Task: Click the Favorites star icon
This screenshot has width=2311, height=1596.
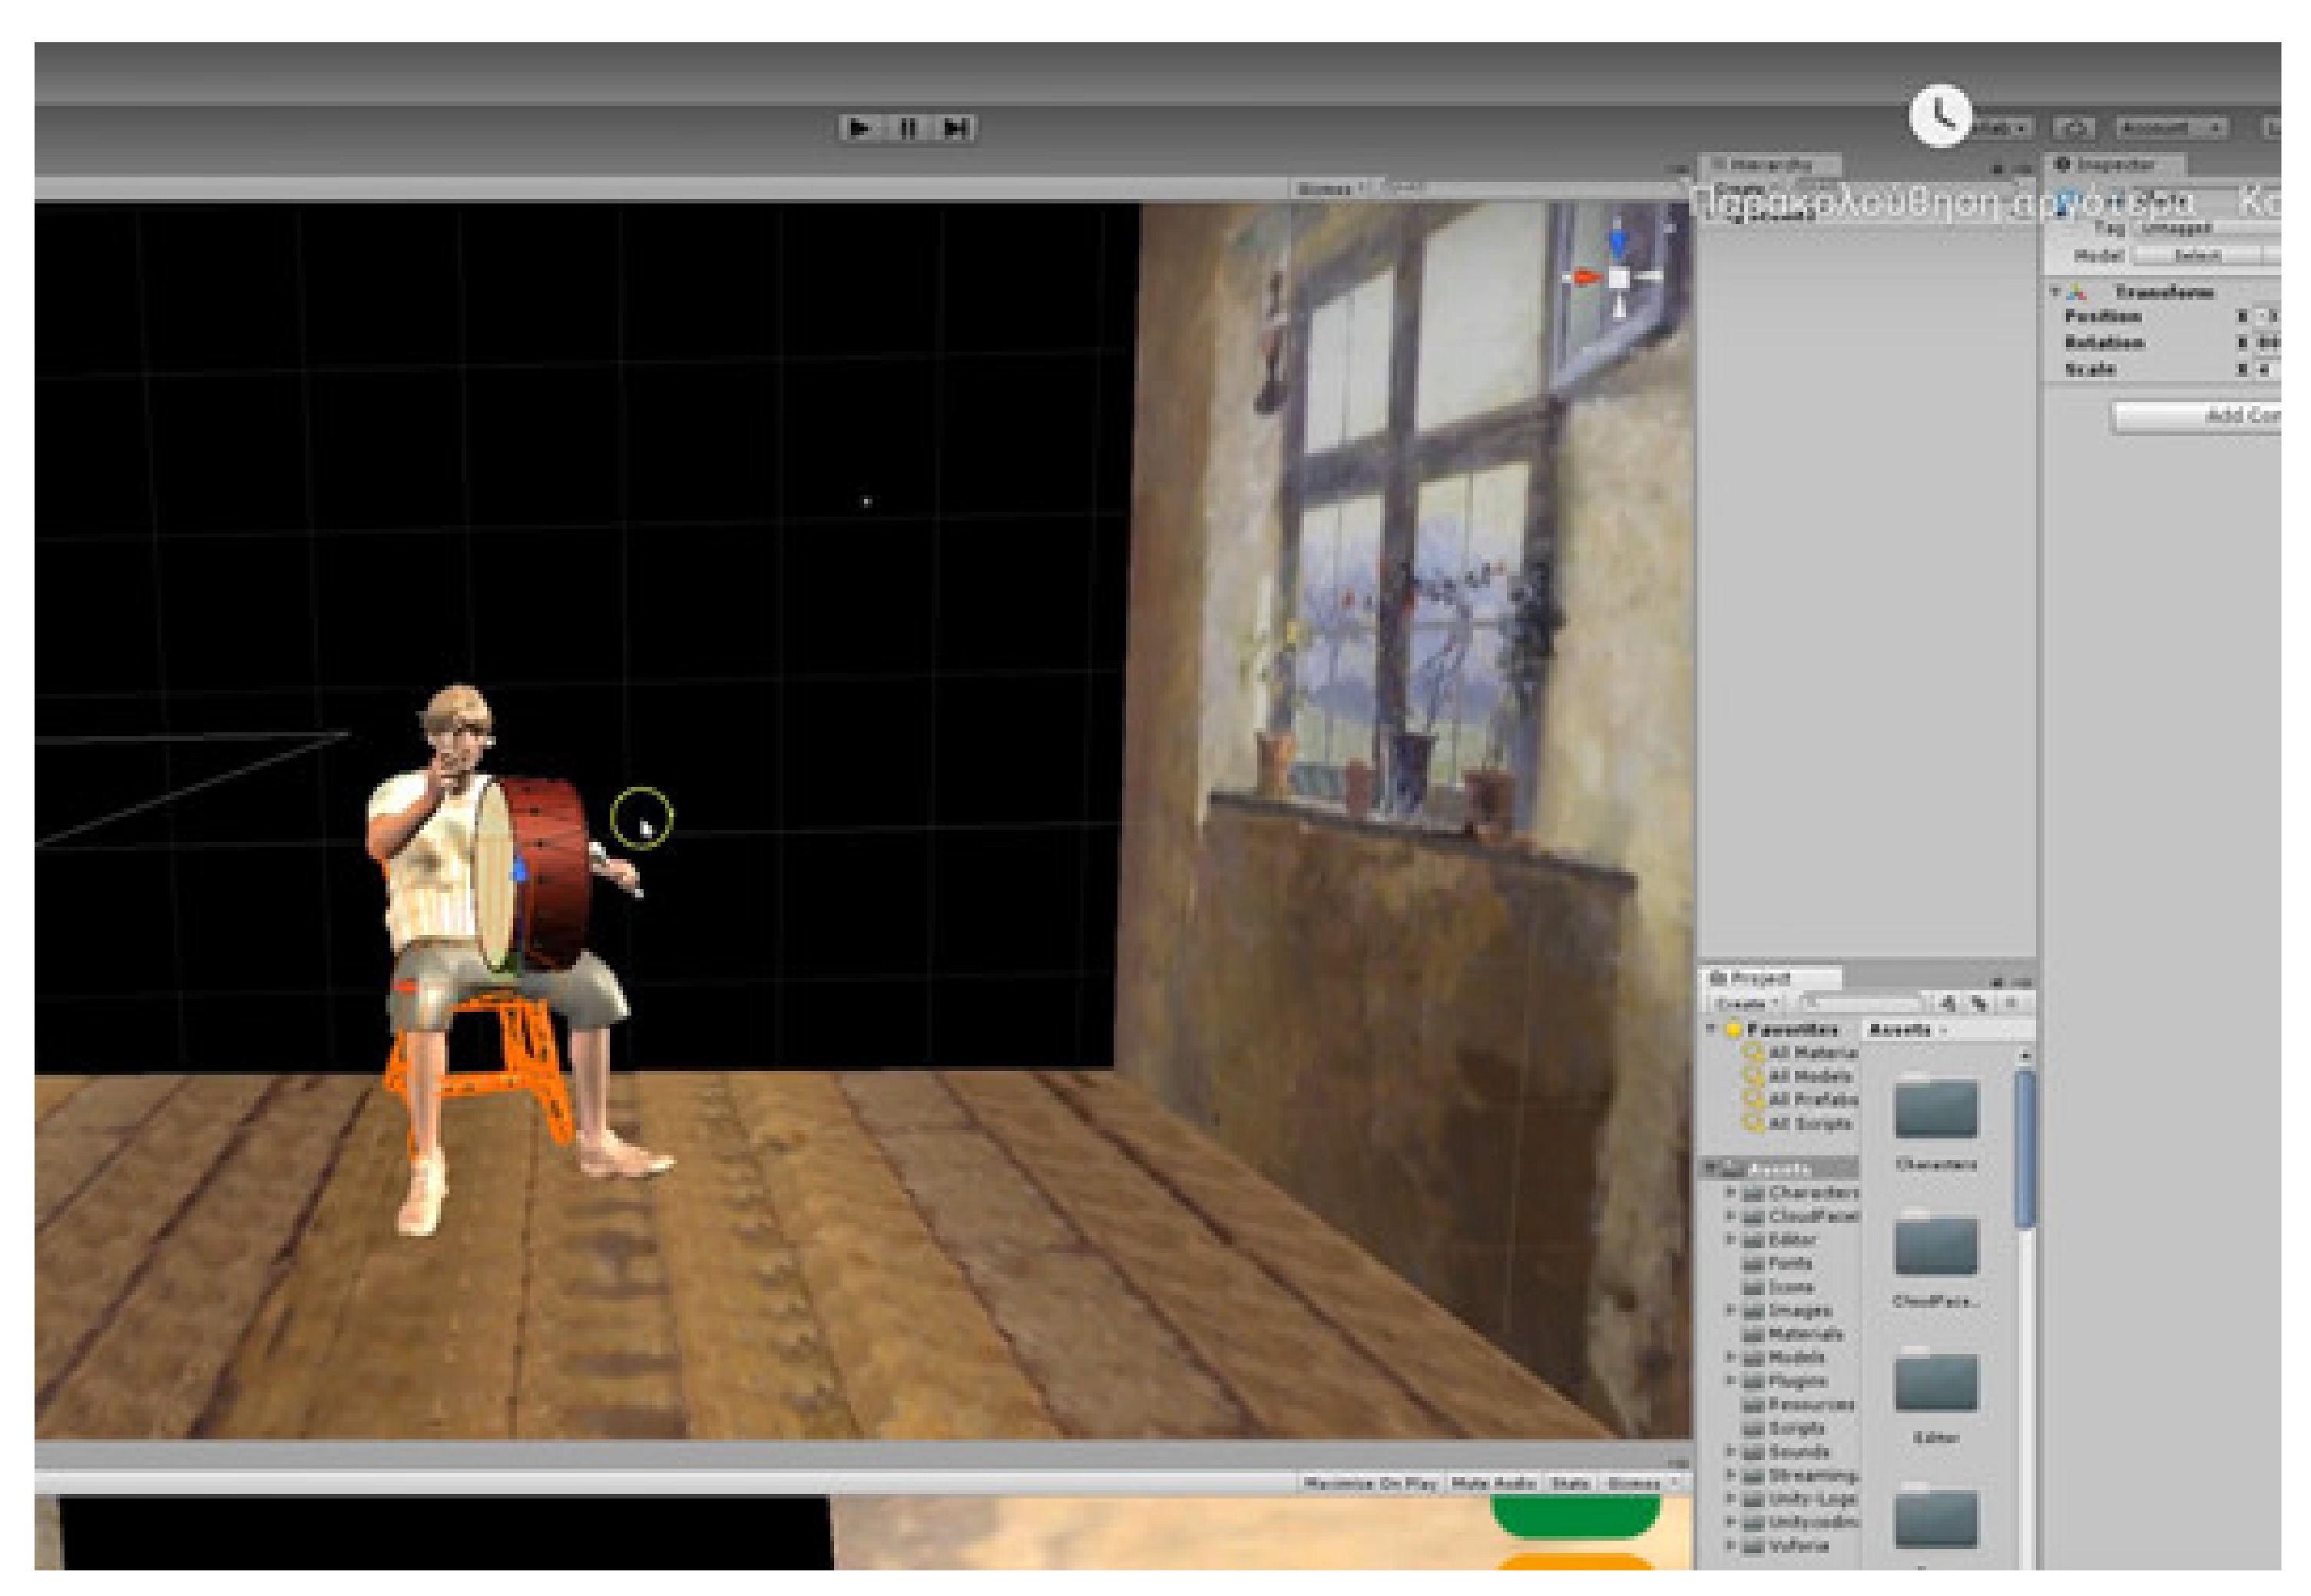Action: (1733, 1029)
